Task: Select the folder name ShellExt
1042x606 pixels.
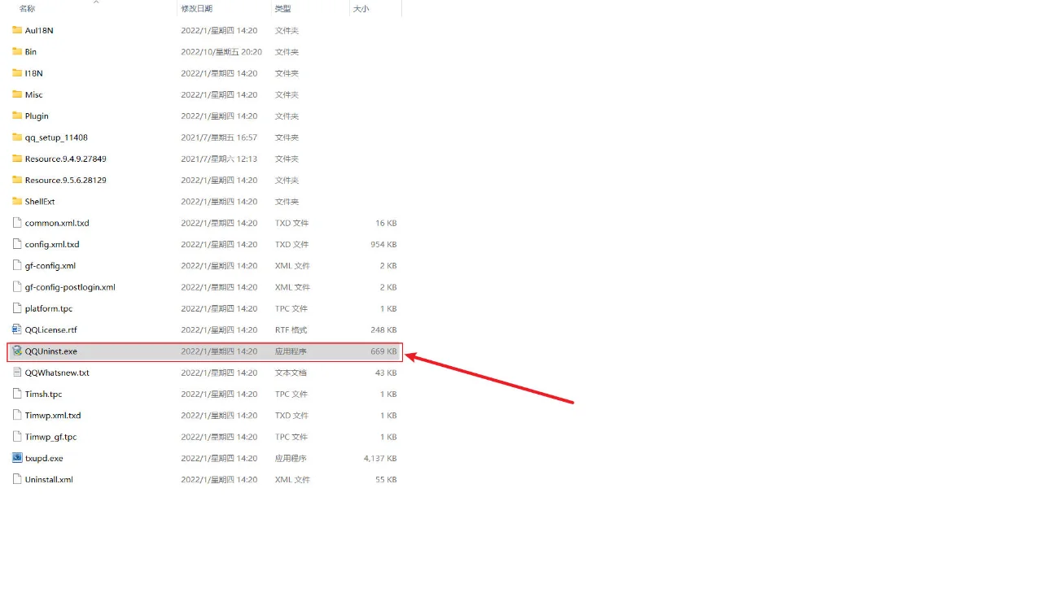Action: pyautogui.click(x=40, y=201)
